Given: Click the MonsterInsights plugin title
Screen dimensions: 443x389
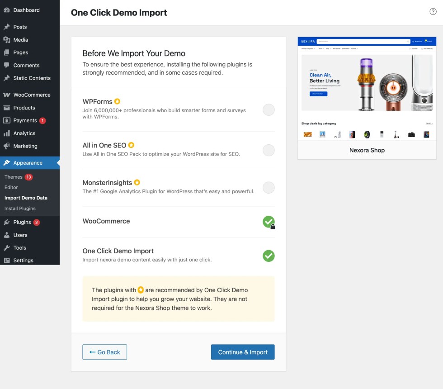Looking at the screenshot, I should (x=108, y=183).
